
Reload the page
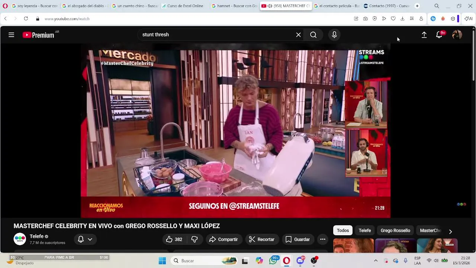(26, 19)
